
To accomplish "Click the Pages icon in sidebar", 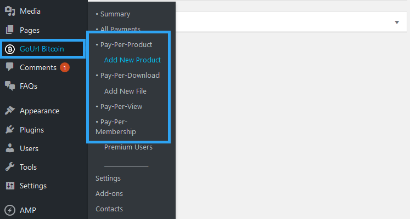I will [x=10, y=30].
